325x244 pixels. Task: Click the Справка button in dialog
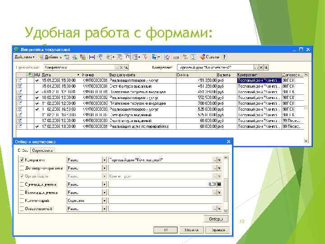tap(218, 230)
